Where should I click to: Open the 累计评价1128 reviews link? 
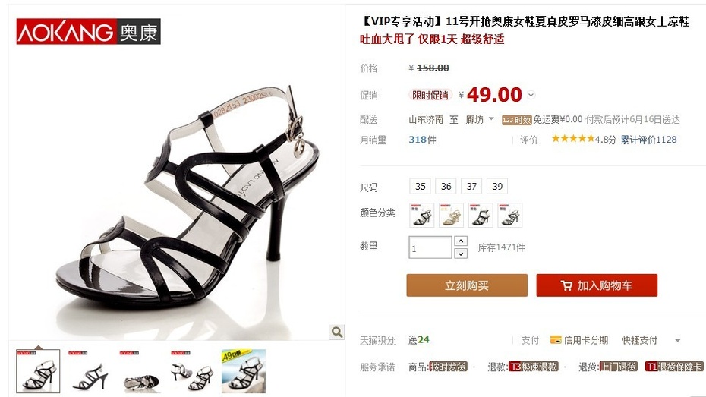(648, 140)
